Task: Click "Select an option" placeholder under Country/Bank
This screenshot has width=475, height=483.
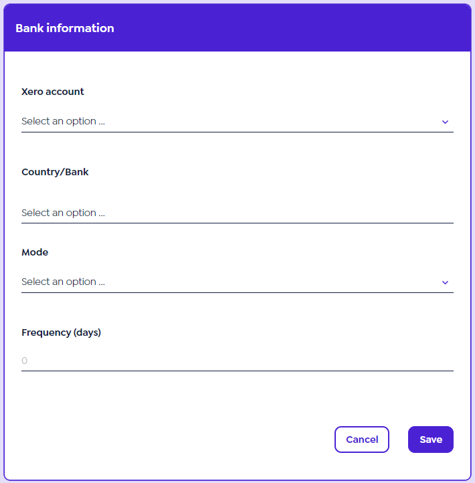Action: pos(63,213)
